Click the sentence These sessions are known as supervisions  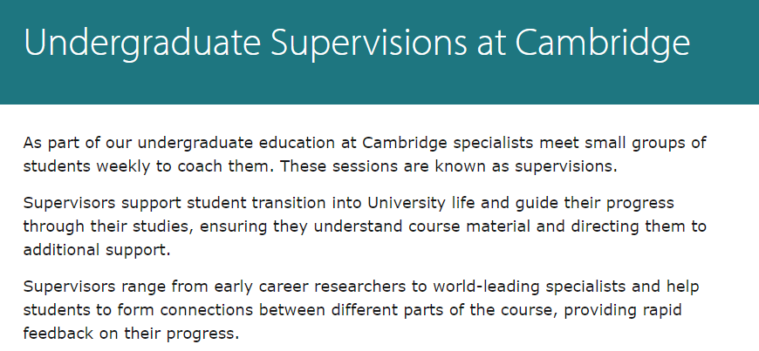click(448, 166)
